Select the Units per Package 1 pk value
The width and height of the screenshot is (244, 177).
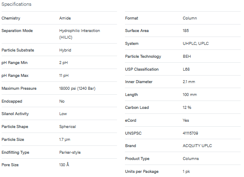[x=186, y=172]
